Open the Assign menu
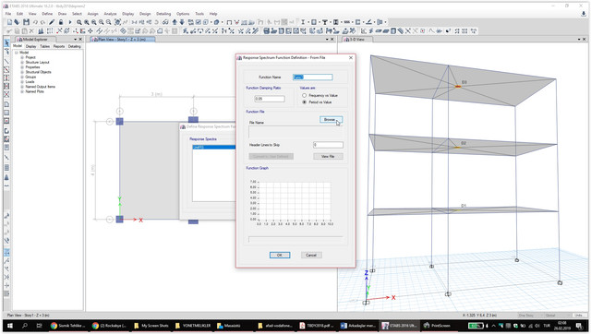The width and height of the screenshot is (591, 334). 92,14
